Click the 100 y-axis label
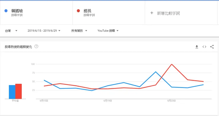This screenshot has height=116, width=219. pyautogui.click(x=33, y=64)
